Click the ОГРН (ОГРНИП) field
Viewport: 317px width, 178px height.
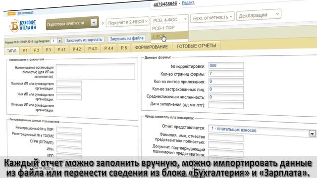[69, 144]
